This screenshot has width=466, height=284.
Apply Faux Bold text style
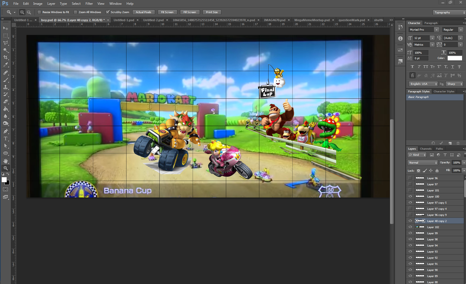point(412,67)
